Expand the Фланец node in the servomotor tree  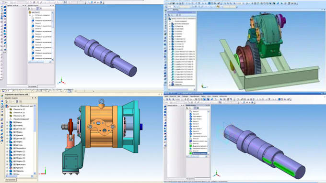click(x=7, y=126)
